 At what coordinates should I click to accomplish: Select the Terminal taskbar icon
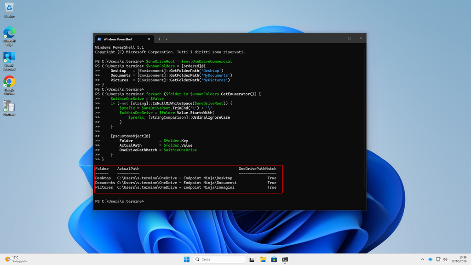point(285,259)
